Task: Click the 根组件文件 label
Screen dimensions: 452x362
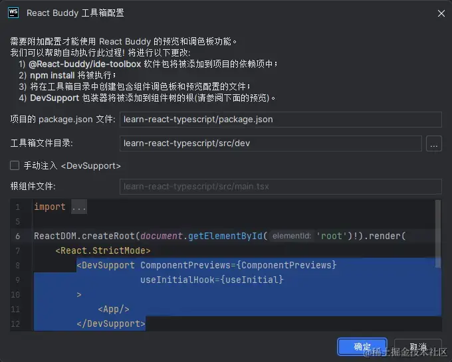Action: (33, 187)
